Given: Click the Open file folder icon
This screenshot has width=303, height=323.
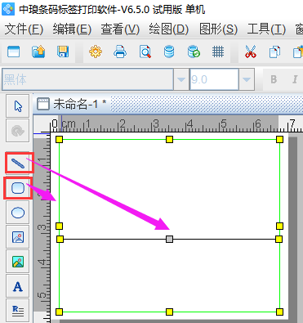Looking at the screenshot, I should pos(38,52).
